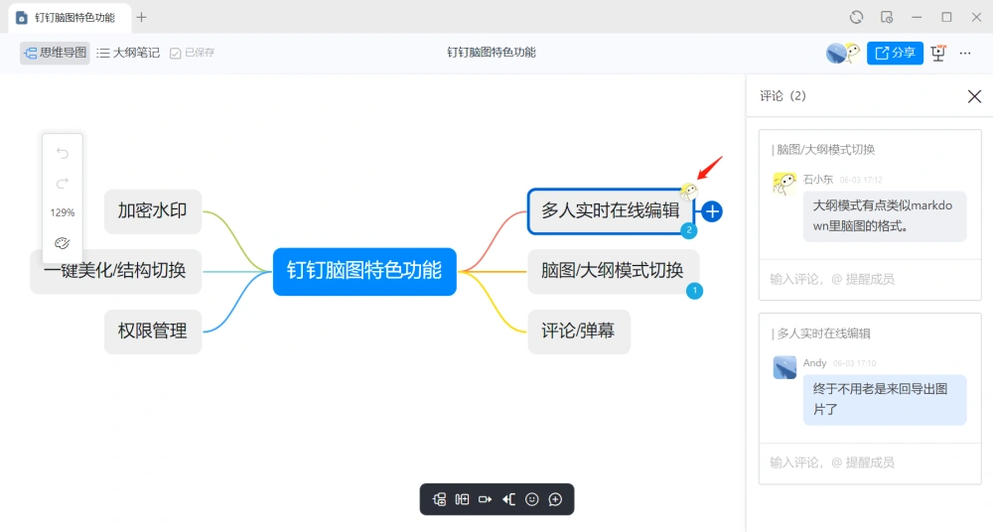Click the user avatar on the selected node
The image size is (993, 532).
[688, 191]
